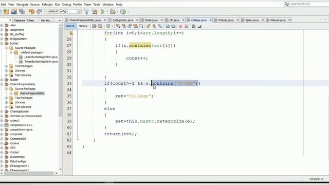Open LeakyBucketAlgorithm.java in tree
This screenshot has height=185, width=329.
(x=41, y=57)
